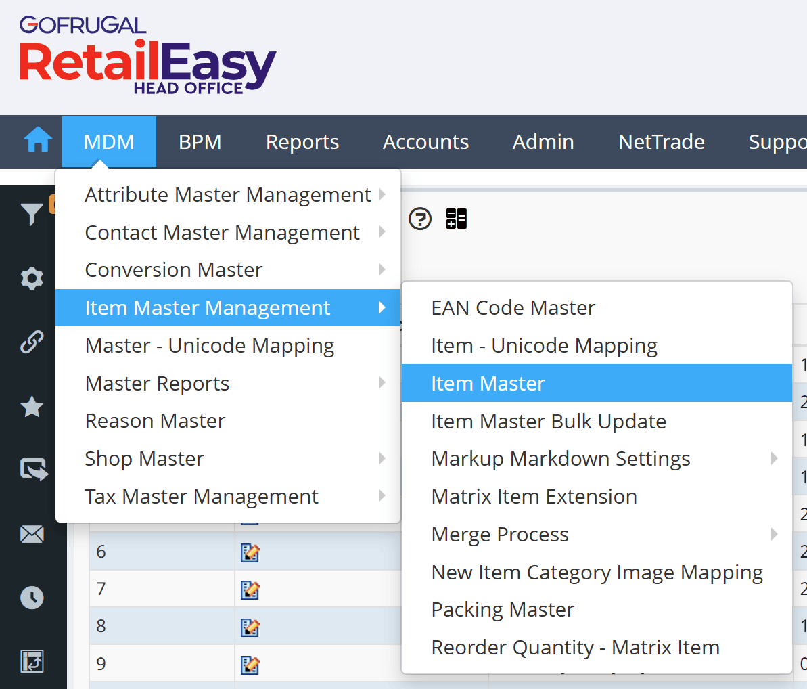
Task: Click the Home icon in navigation bar
Action: (38, 141)
